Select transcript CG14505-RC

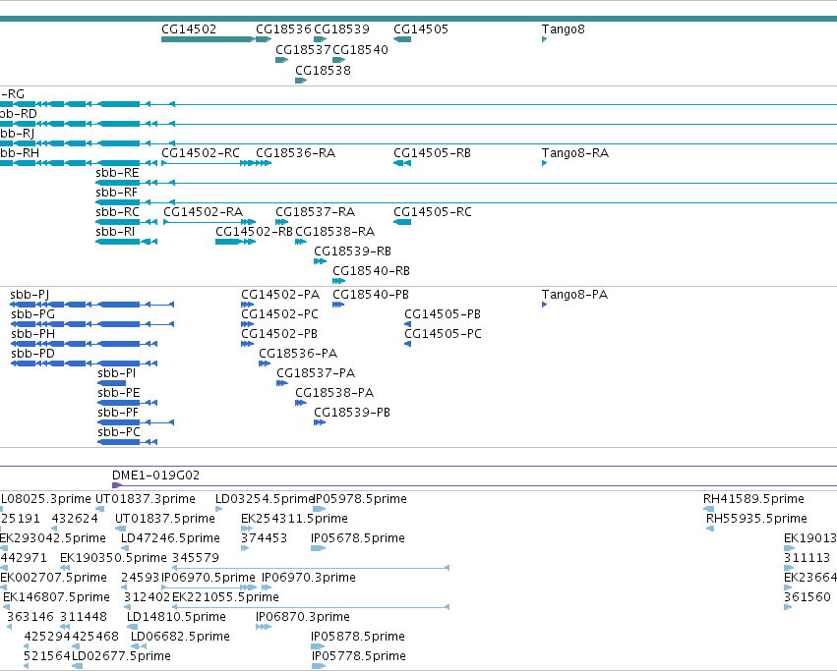coord(402,222)
